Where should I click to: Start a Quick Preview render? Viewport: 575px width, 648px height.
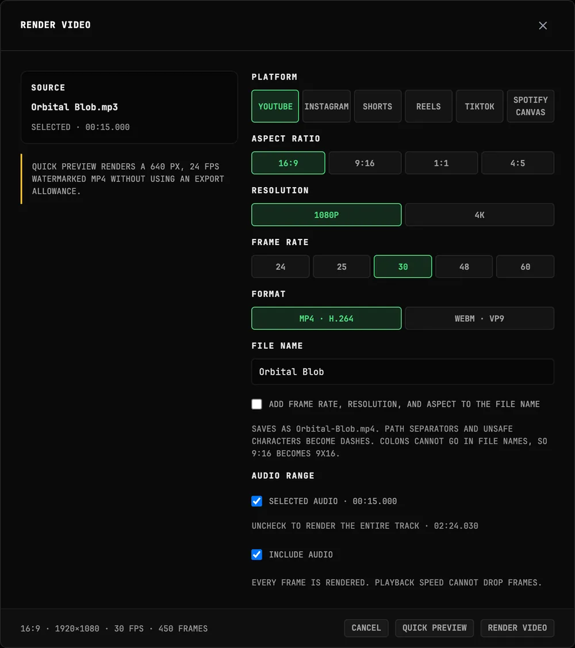(435, 628)
